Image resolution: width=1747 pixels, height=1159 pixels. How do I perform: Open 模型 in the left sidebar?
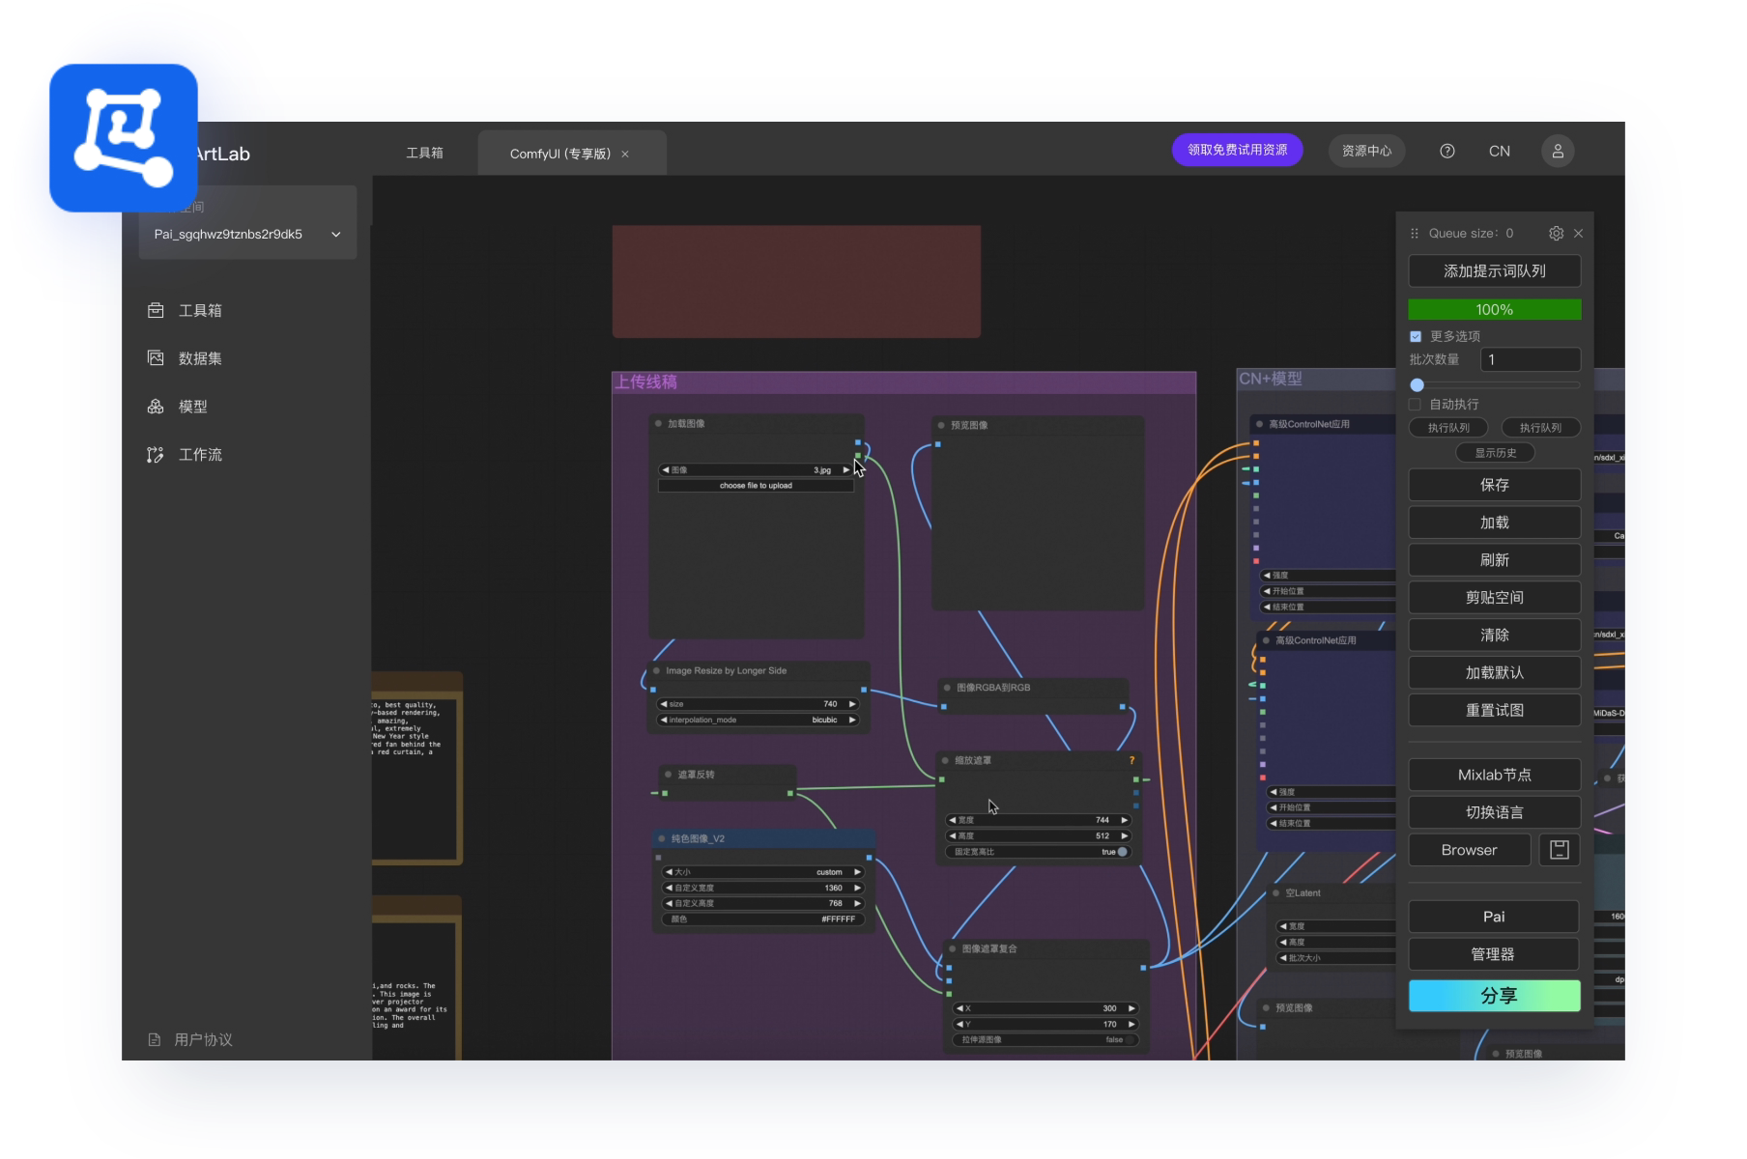(192, 407)
